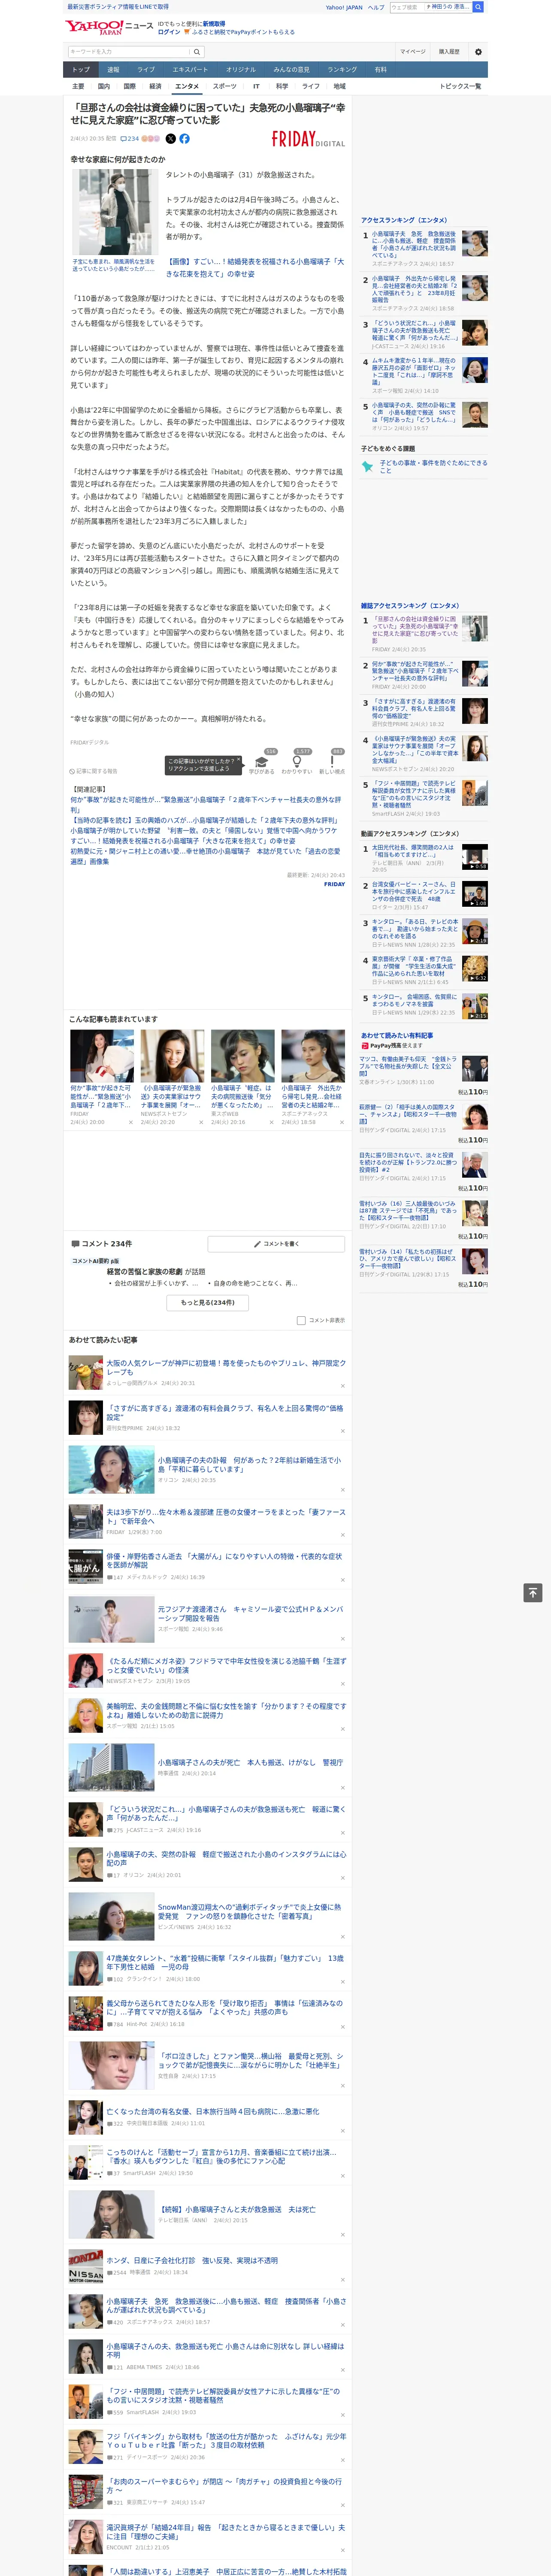Screen dimensions: 551x2576
Task: Open the 科学 category
Action: pos(282,86)
